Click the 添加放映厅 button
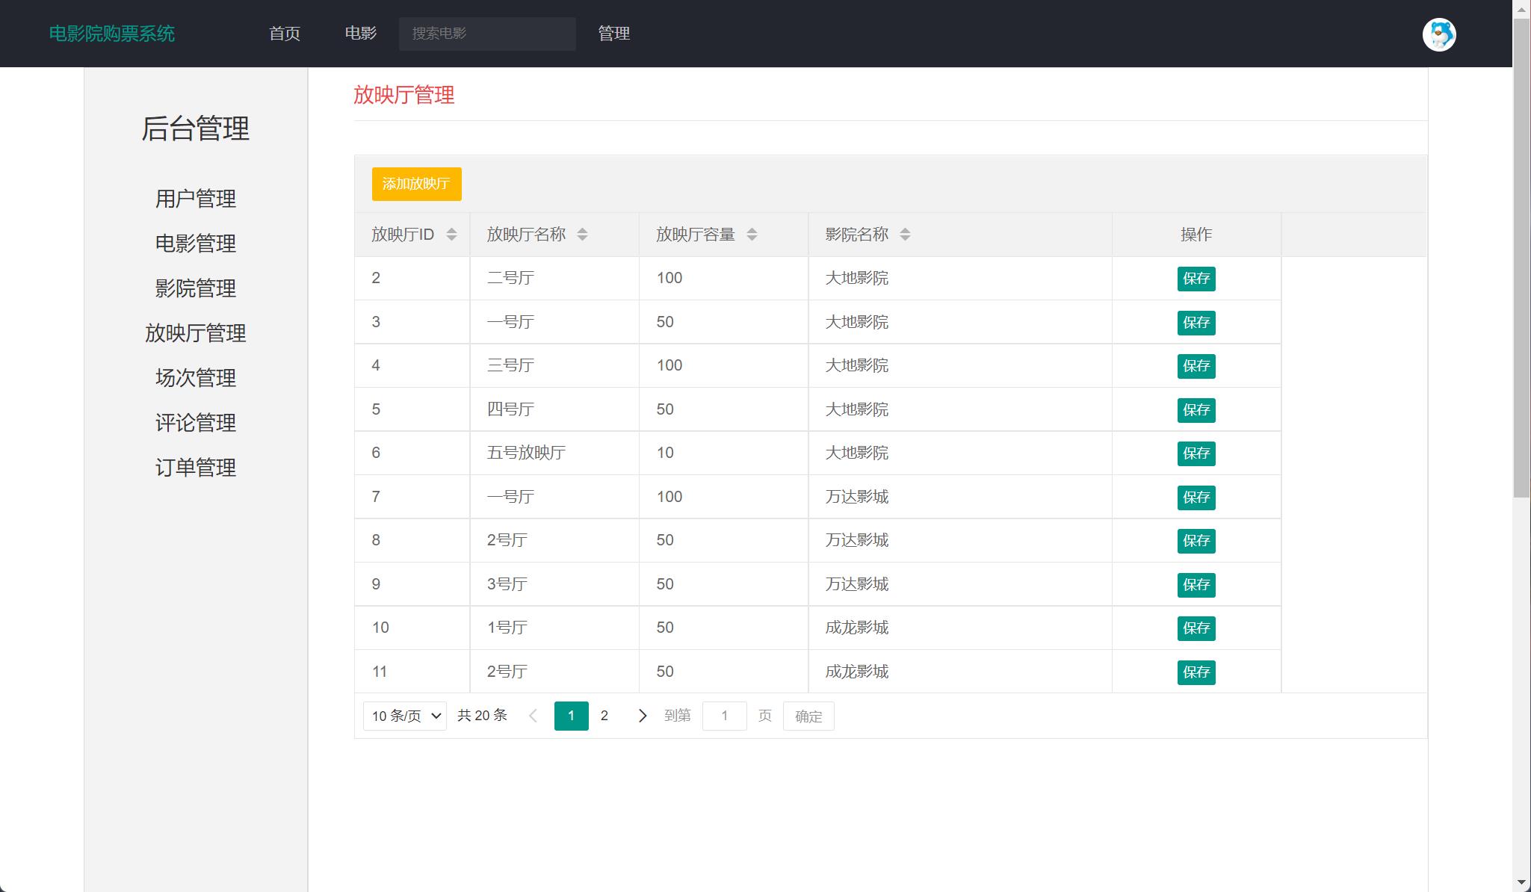The image size is (1531, 892). tap(416, 184)
